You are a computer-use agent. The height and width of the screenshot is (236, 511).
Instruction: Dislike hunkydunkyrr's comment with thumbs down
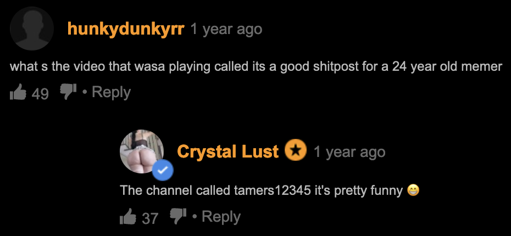point(69,92)
